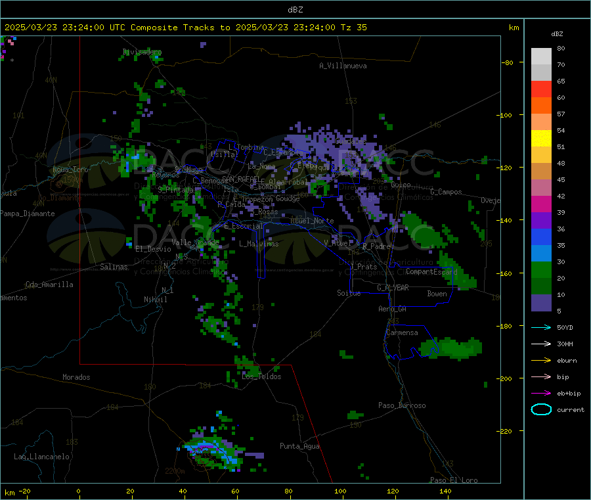The image size is (591, 500).
Task: Click the Lag.Llancanelo map label
Action: (x=42, y=457)
